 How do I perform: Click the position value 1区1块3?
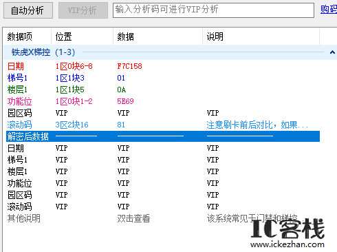coord(69,78)
